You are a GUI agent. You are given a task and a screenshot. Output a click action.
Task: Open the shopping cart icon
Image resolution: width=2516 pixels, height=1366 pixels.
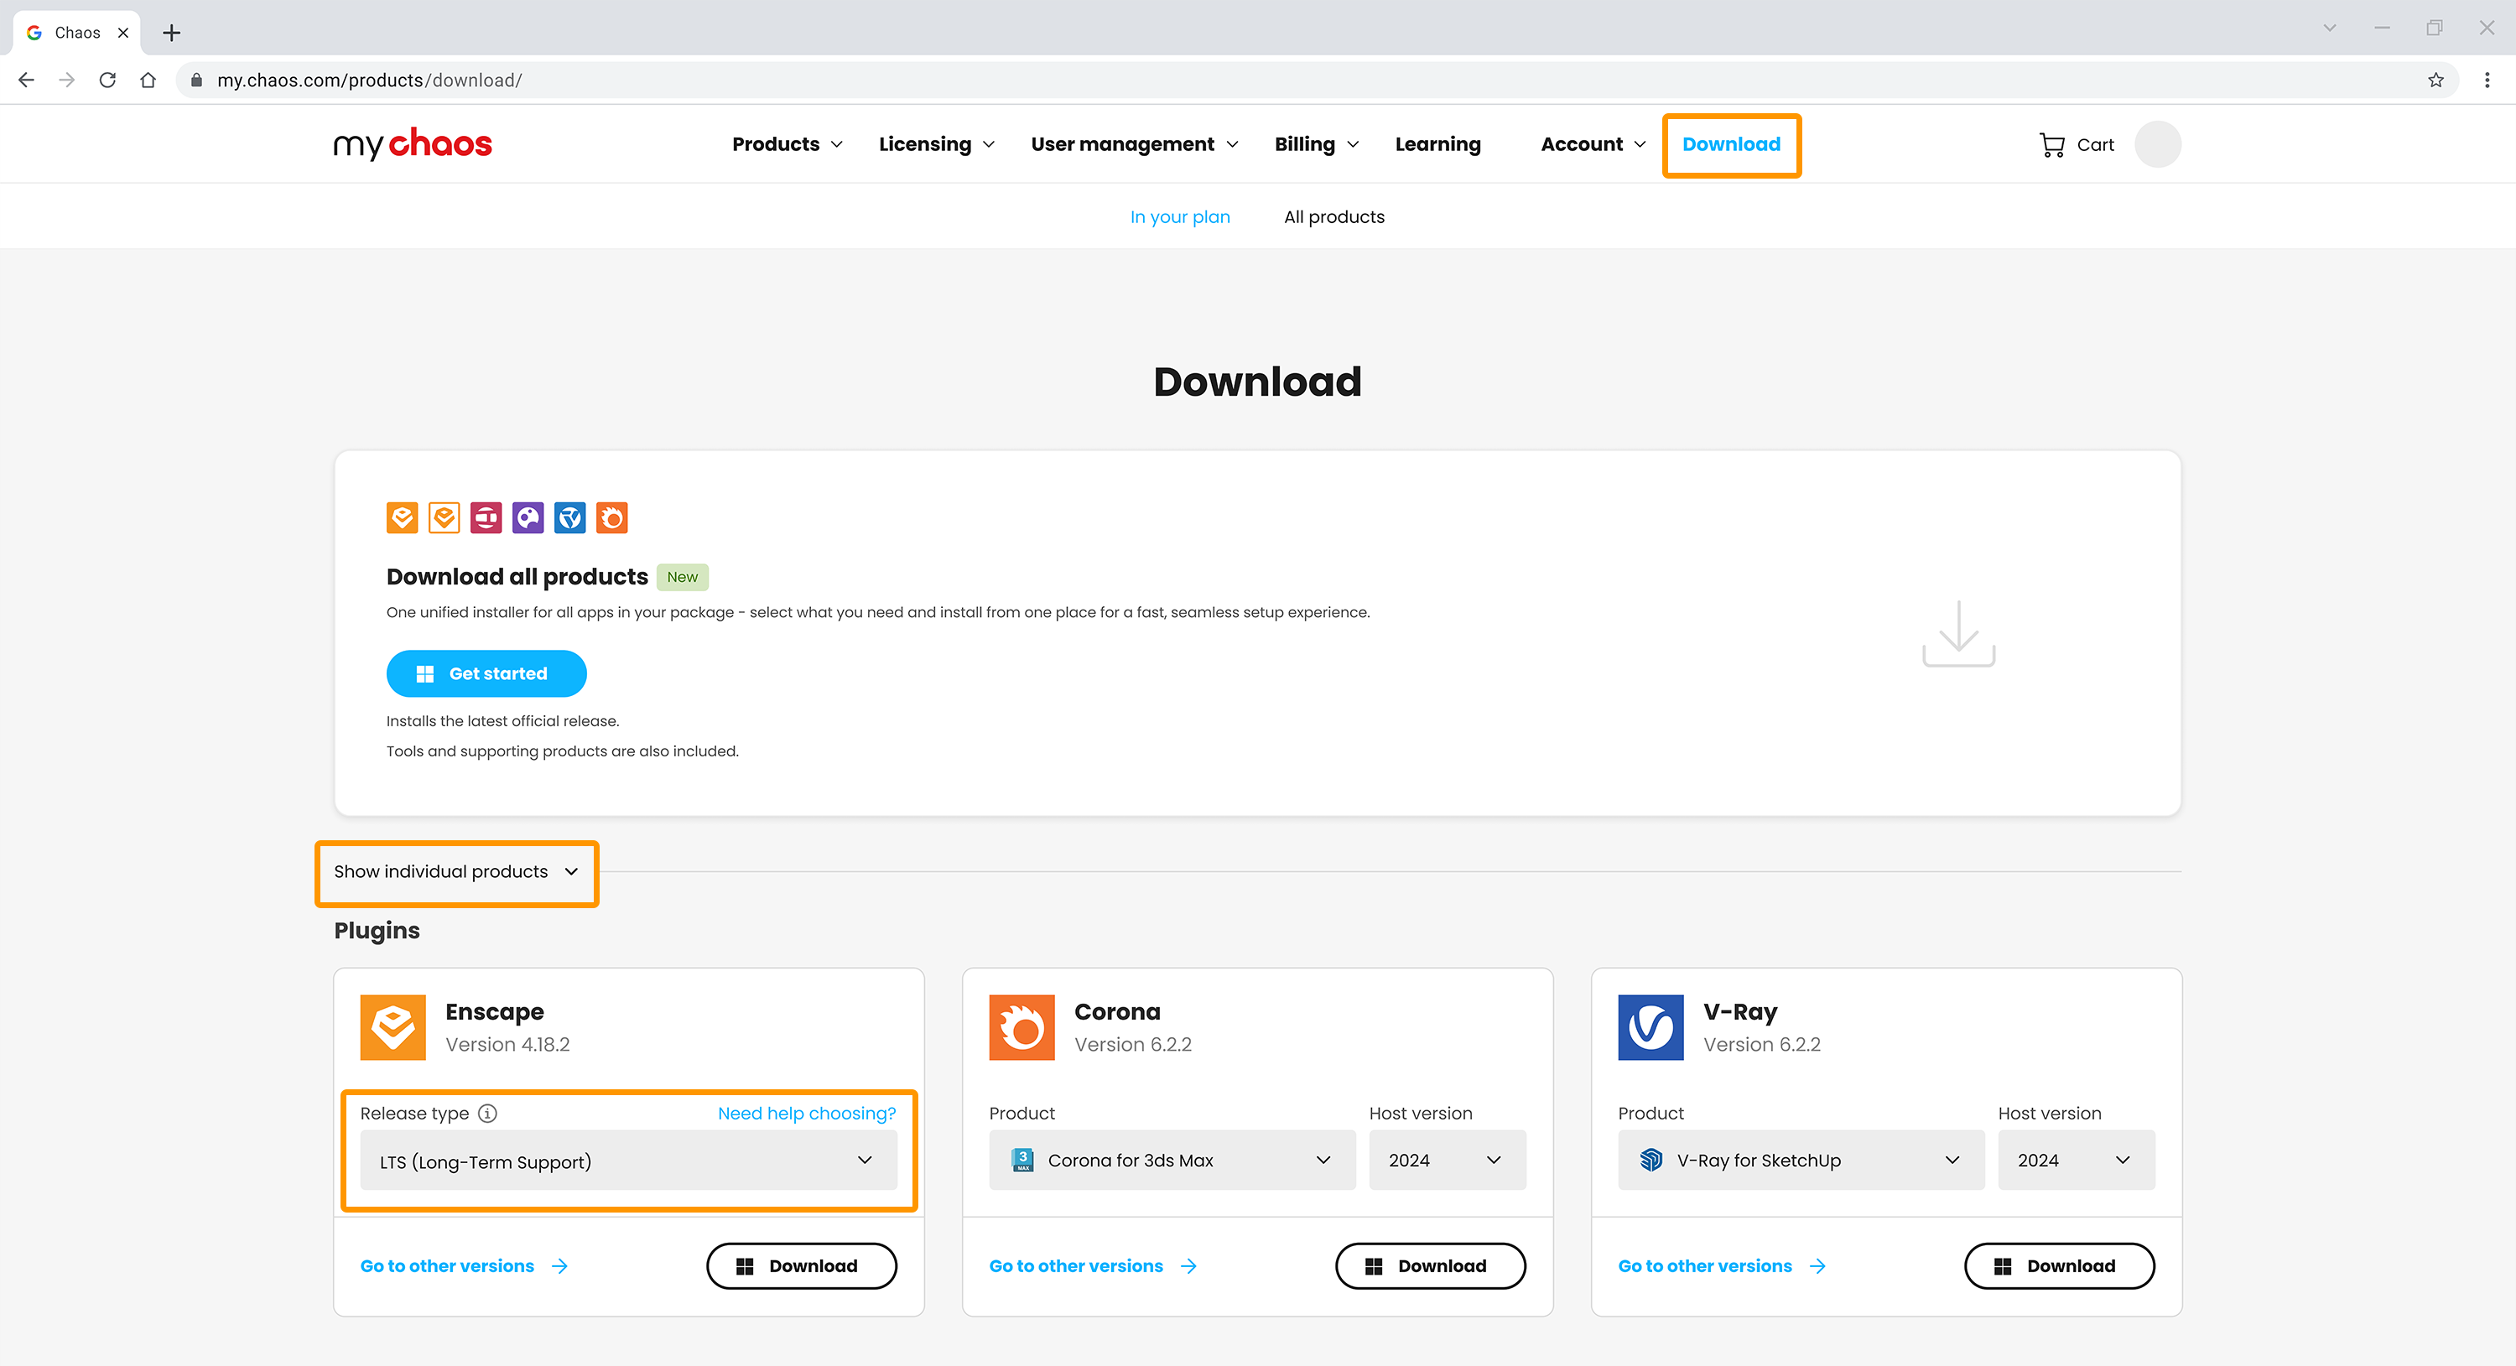tap(2051, 144)
